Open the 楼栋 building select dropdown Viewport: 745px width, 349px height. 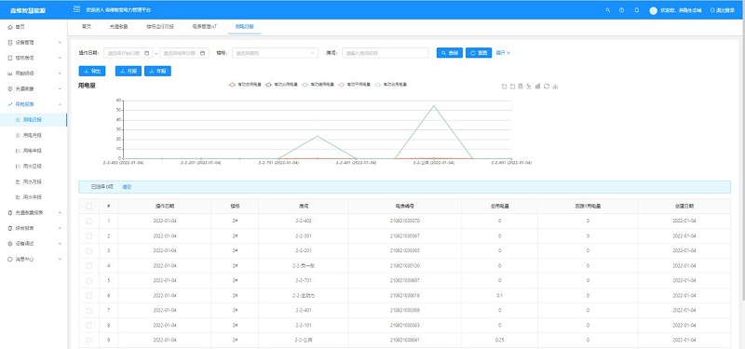(x=275, y=53)
